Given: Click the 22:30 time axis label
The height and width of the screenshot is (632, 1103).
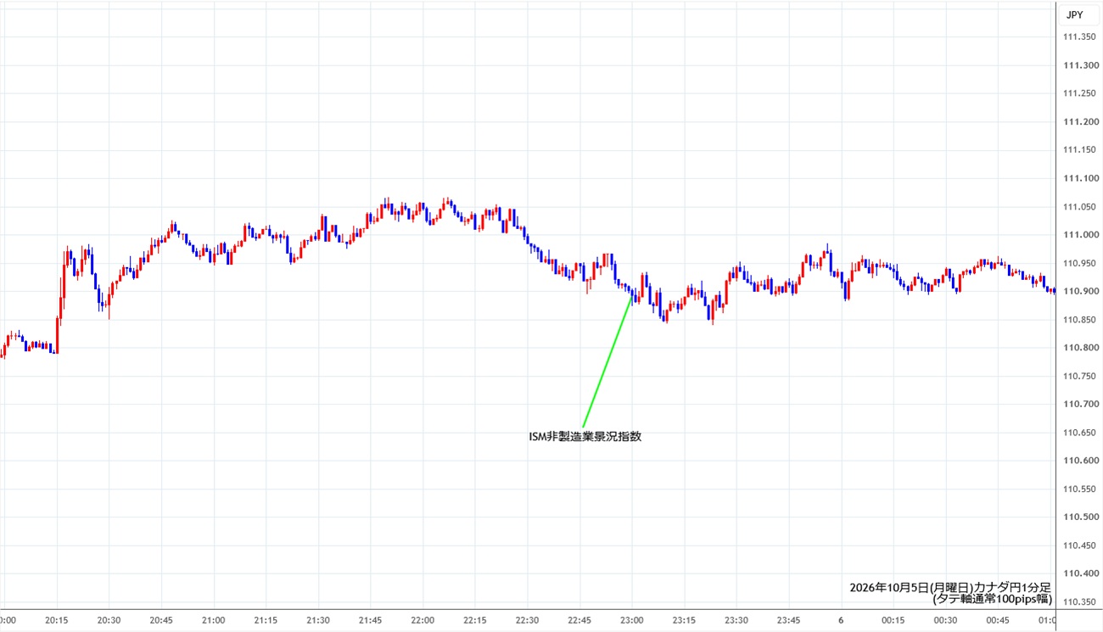Looking at the screenshot, I should point(527,619).
